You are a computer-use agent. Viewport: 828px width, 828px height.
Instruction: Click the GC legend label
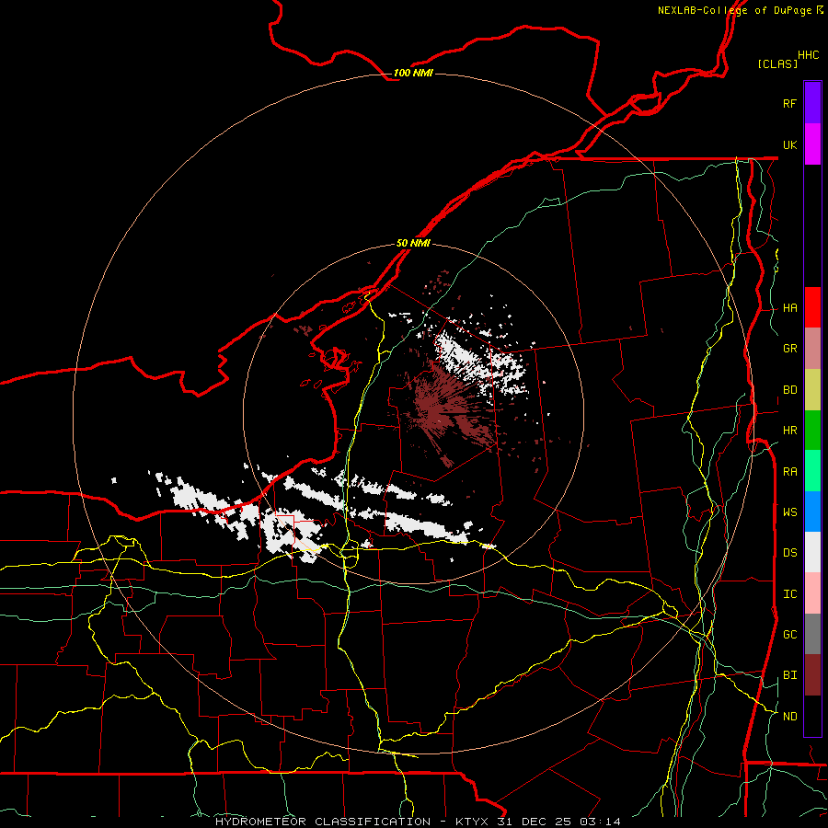click(x=790, y=635)
